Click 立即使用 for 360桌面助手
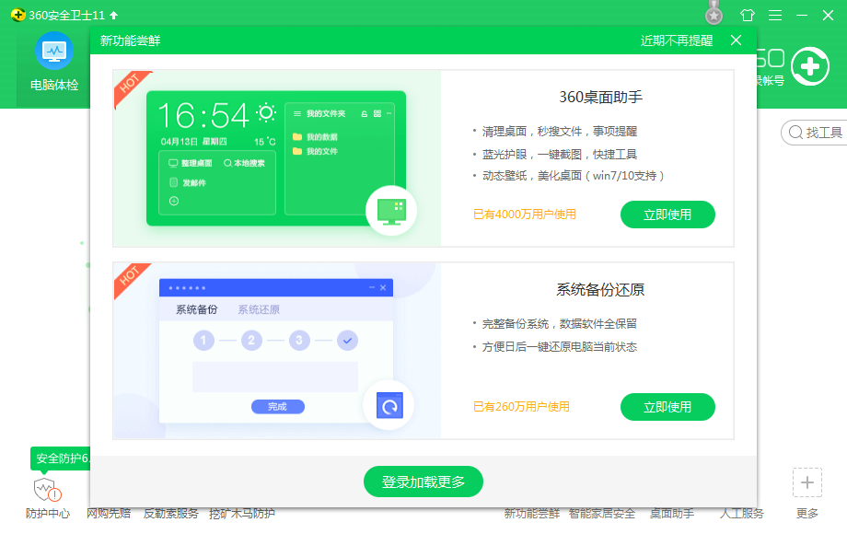The image size is (847, 534). [667, 215]
